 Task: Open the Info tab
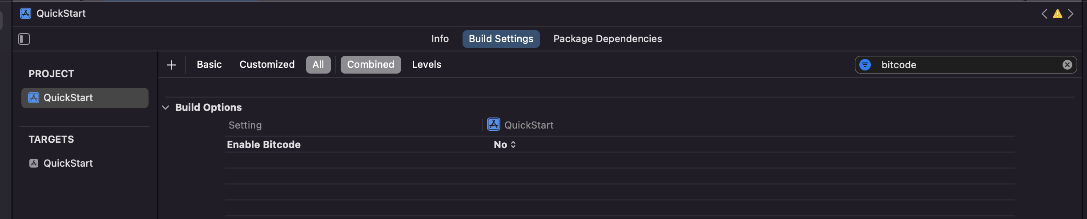[x=440, y=39]
